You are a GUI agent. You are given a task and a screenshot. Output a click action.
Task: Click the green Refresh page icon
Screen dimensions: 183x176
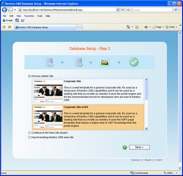[123, 10]
